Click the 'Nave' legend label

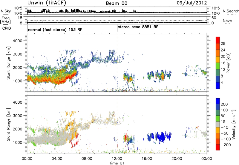tap(227, 21)
